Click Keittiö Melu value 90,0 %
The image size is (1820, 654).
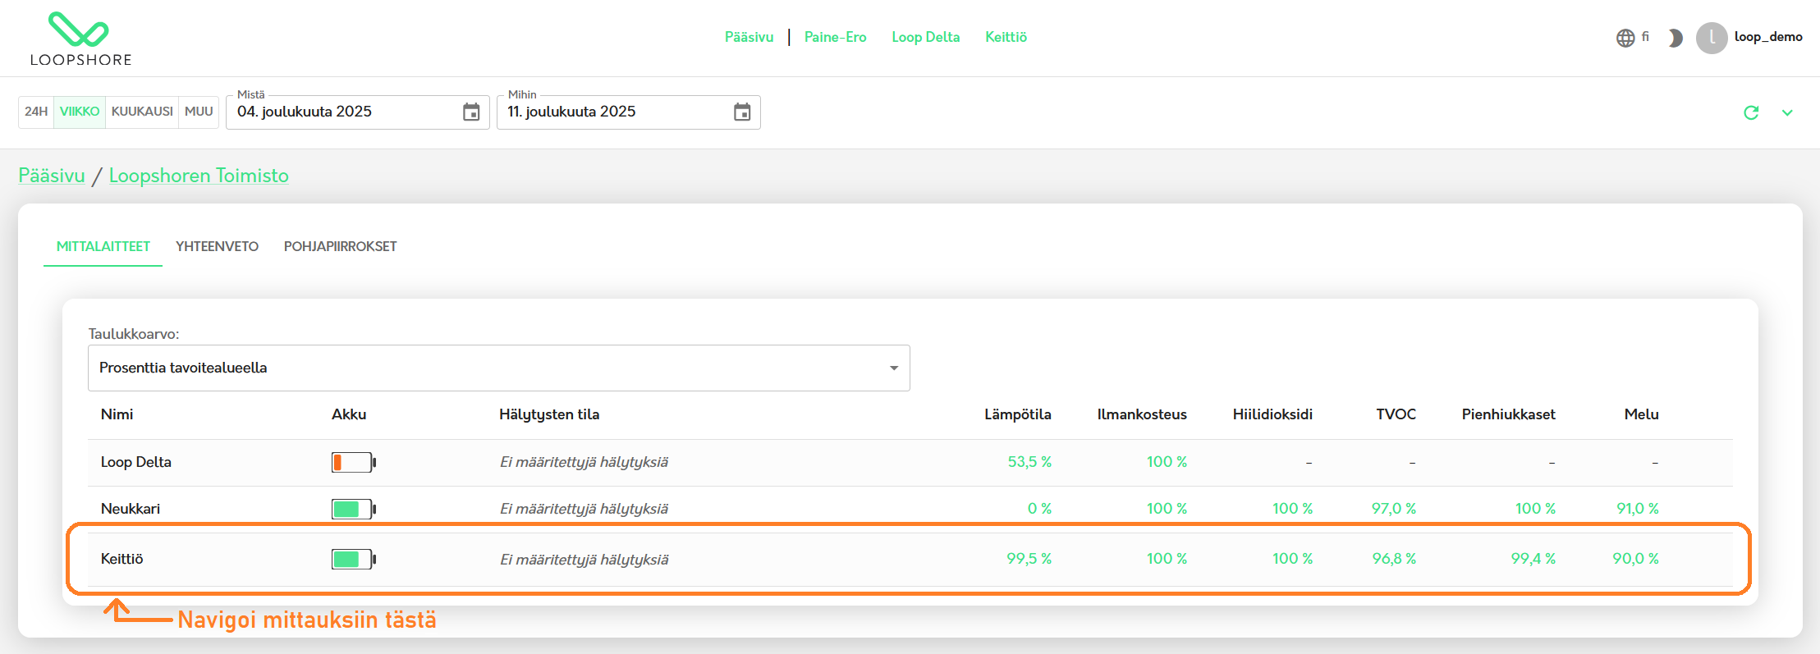tap(1635, 559)
